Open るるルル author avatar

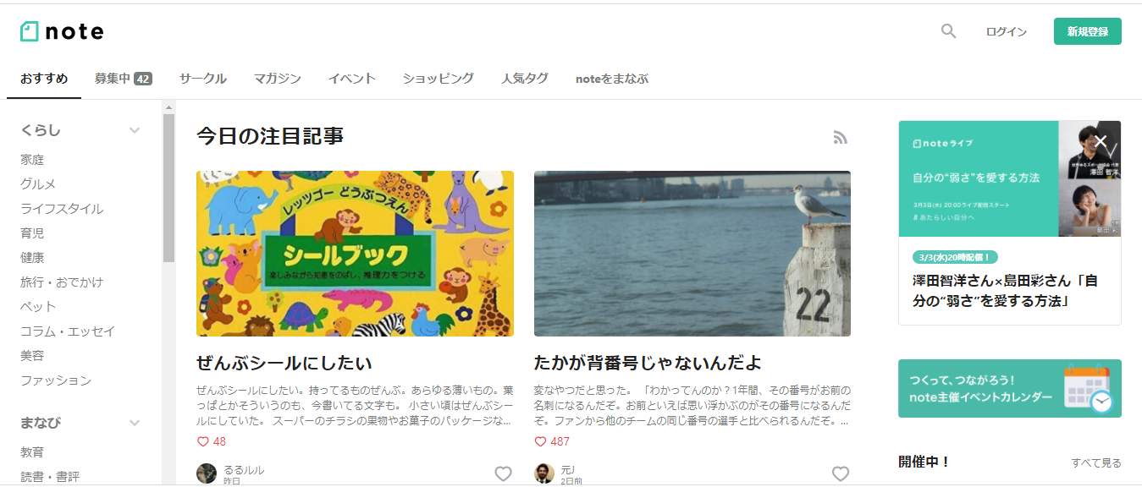tap(207, 473)
